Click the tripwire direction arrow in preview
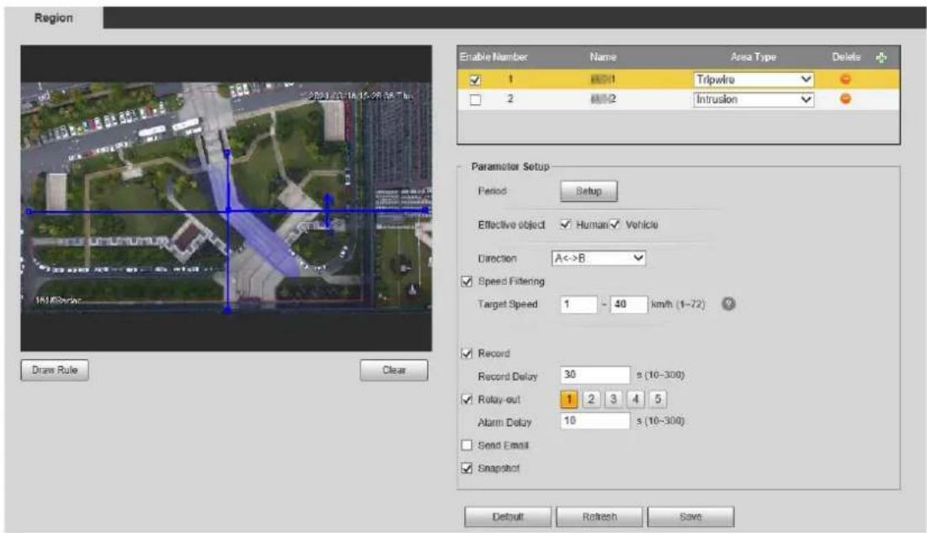Viewport: 927px width, 533px height. click(328, 211)
